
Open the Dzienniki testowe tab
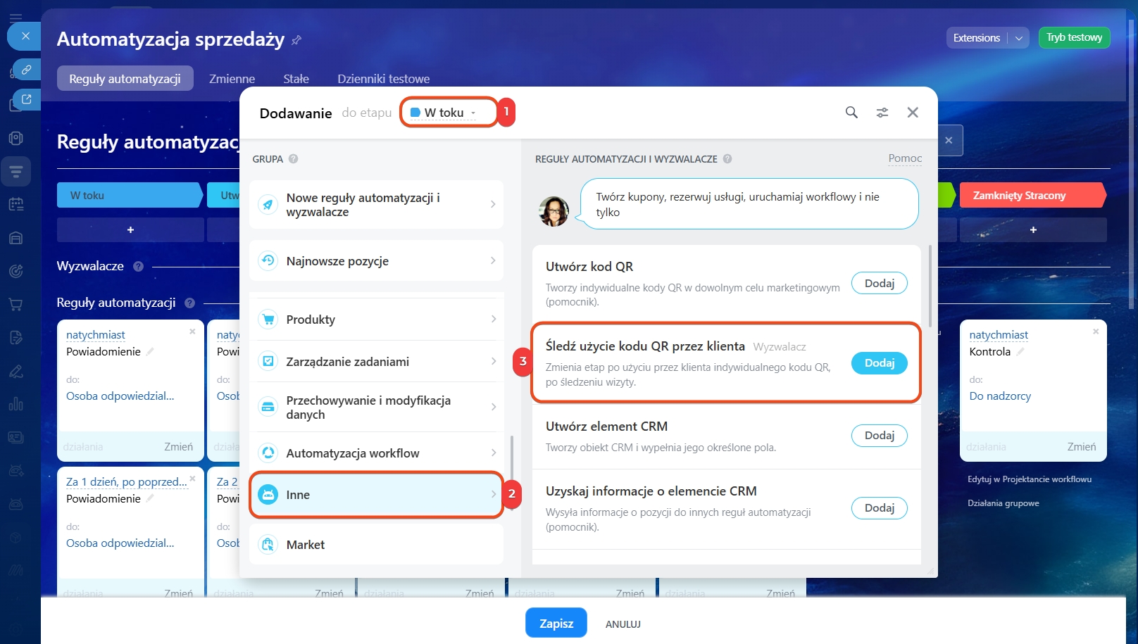[x=383, y=79]
